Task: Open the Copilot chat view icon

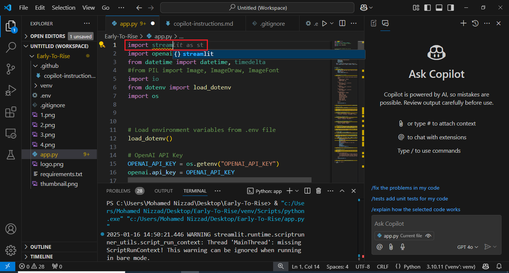Action: pos(386,23)
